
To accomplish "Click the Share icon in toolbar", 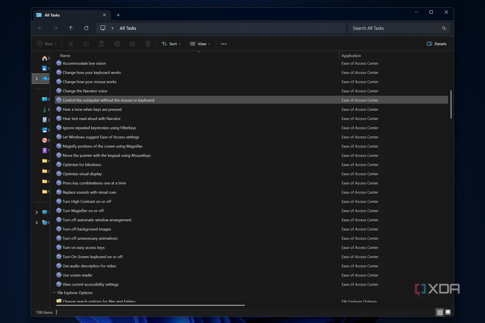I will click(x=132, y=44).
